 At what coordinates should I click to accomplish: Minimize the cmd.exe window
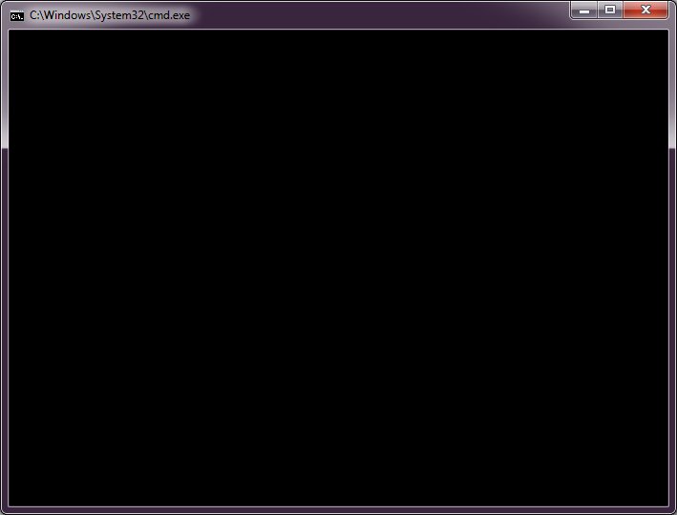pos(584,11)
